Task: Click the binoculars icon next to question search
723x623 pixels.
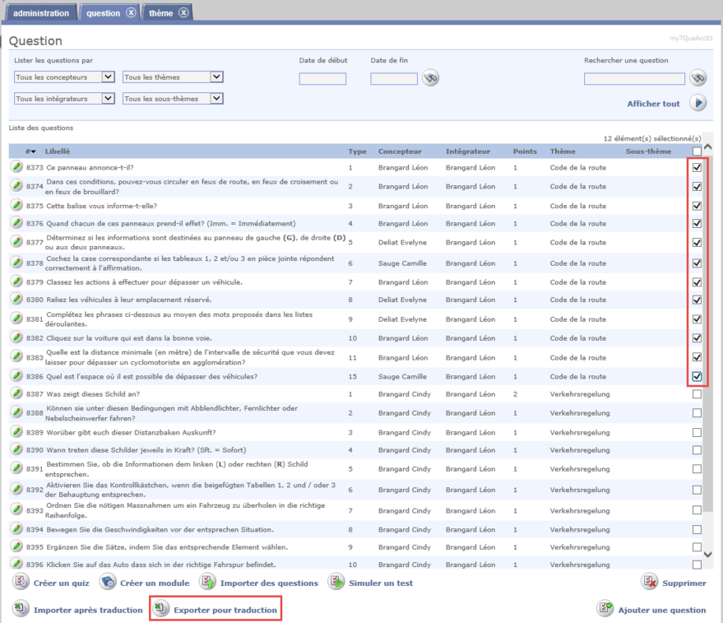Action: (698, 78)
